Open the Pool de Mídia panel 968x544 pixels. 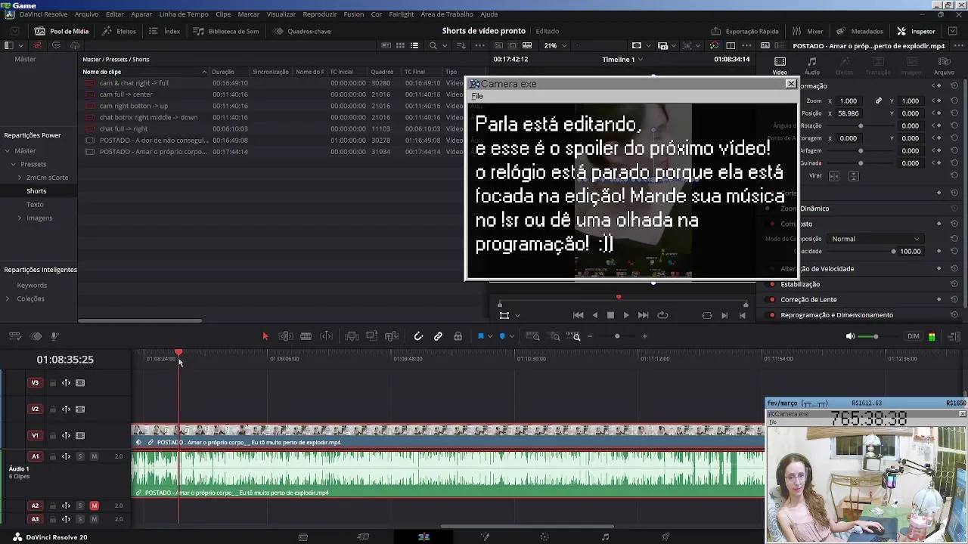click(61, 31)
